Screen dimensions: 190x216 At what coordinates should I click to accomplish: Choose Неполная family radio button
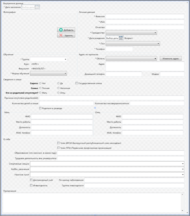tap(58, 88)
